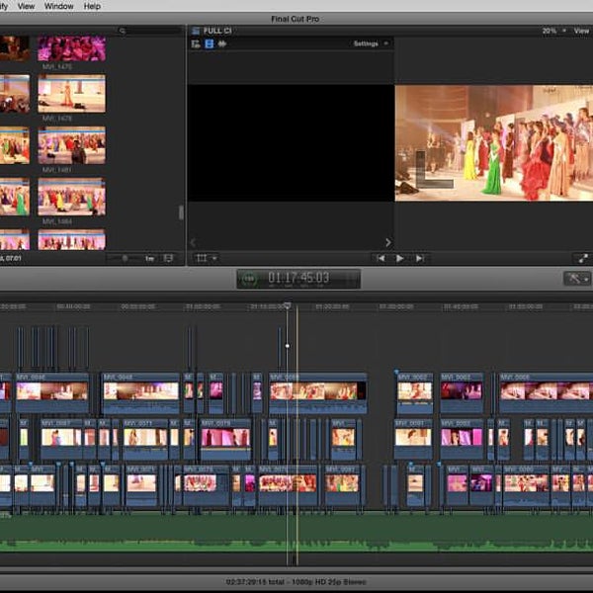Select browser thumbnail MVI_1478

pos(71,94)
